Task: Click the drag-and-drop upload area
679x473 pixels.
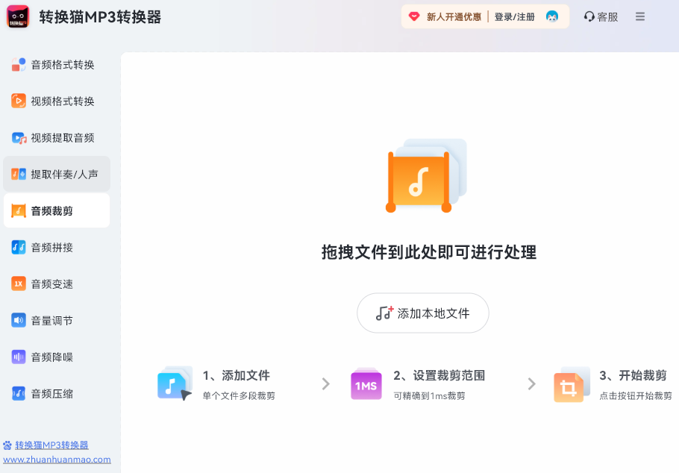Action: tap(422, 209)
